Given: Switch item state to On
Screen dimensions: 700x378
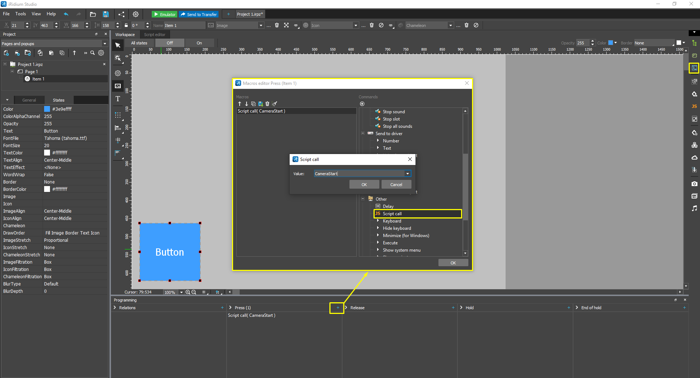Looking at the screenshot, I should click(199, 43).
